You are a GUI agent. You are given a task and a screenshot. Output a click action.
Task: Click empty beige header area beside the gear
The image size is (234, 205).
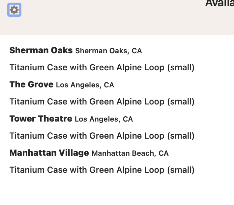(x=104, y=18)
